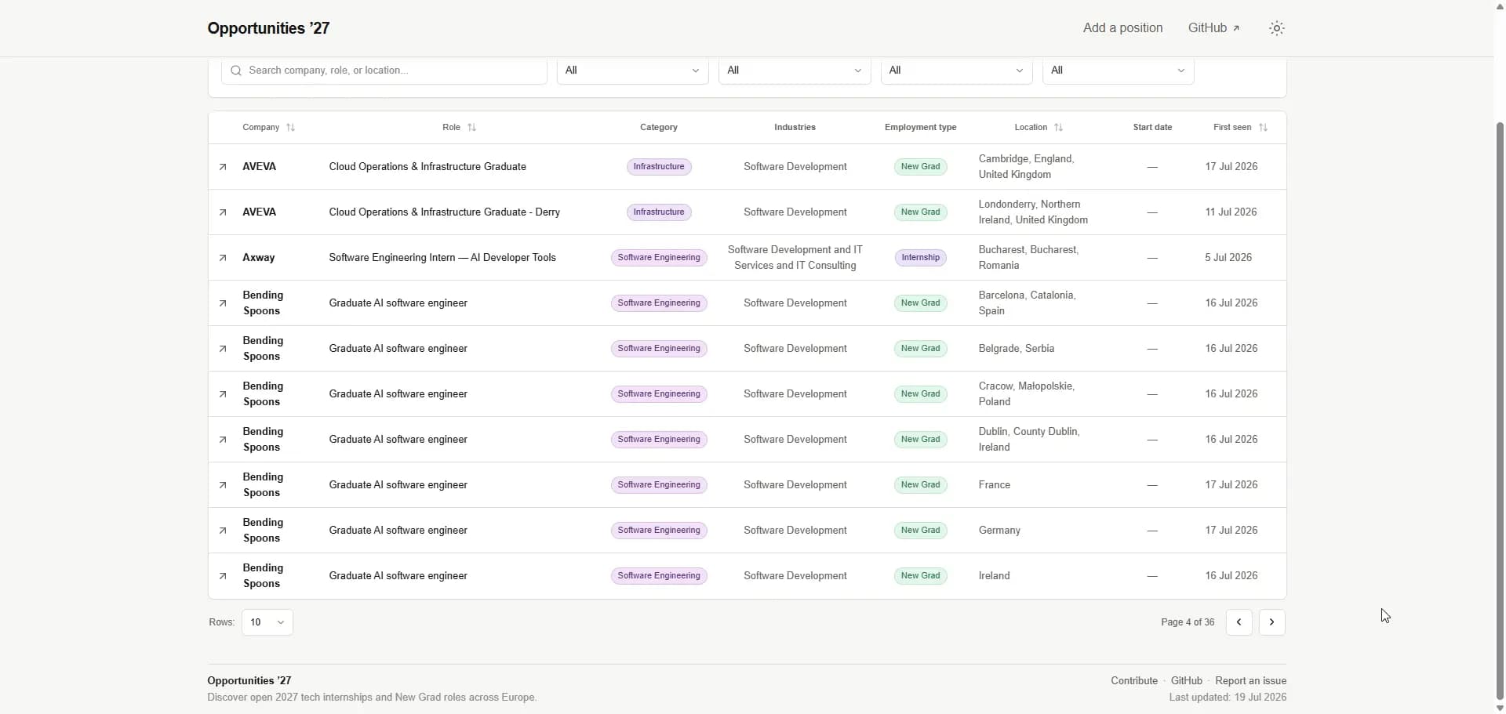Open the Axway row's external link arrow
The image size is (1506, 714).
tap(223, 258)
